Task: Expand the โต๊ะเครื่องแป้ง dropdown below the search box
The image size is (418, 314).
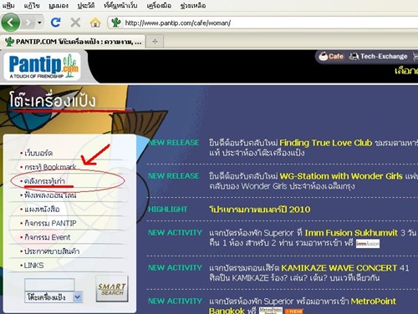Action: [x=78, y=297]
